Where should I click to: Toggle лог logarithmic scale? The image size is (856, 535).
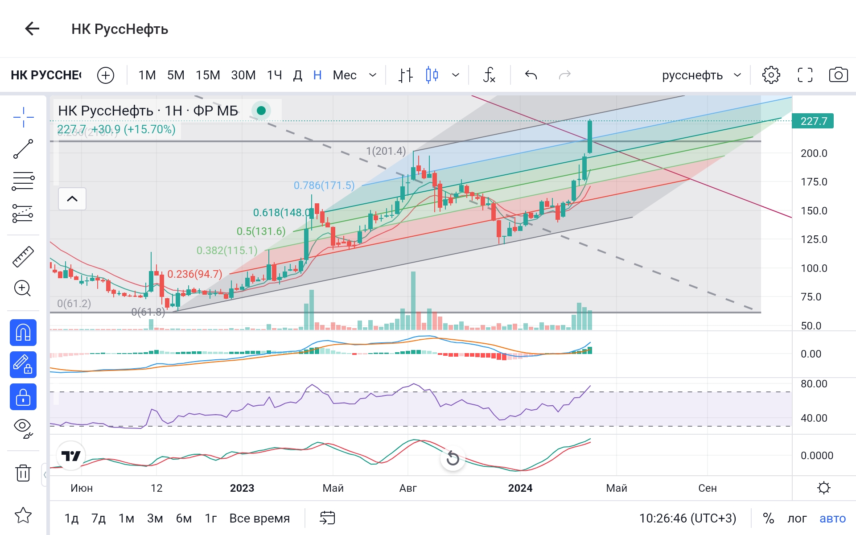797,518
